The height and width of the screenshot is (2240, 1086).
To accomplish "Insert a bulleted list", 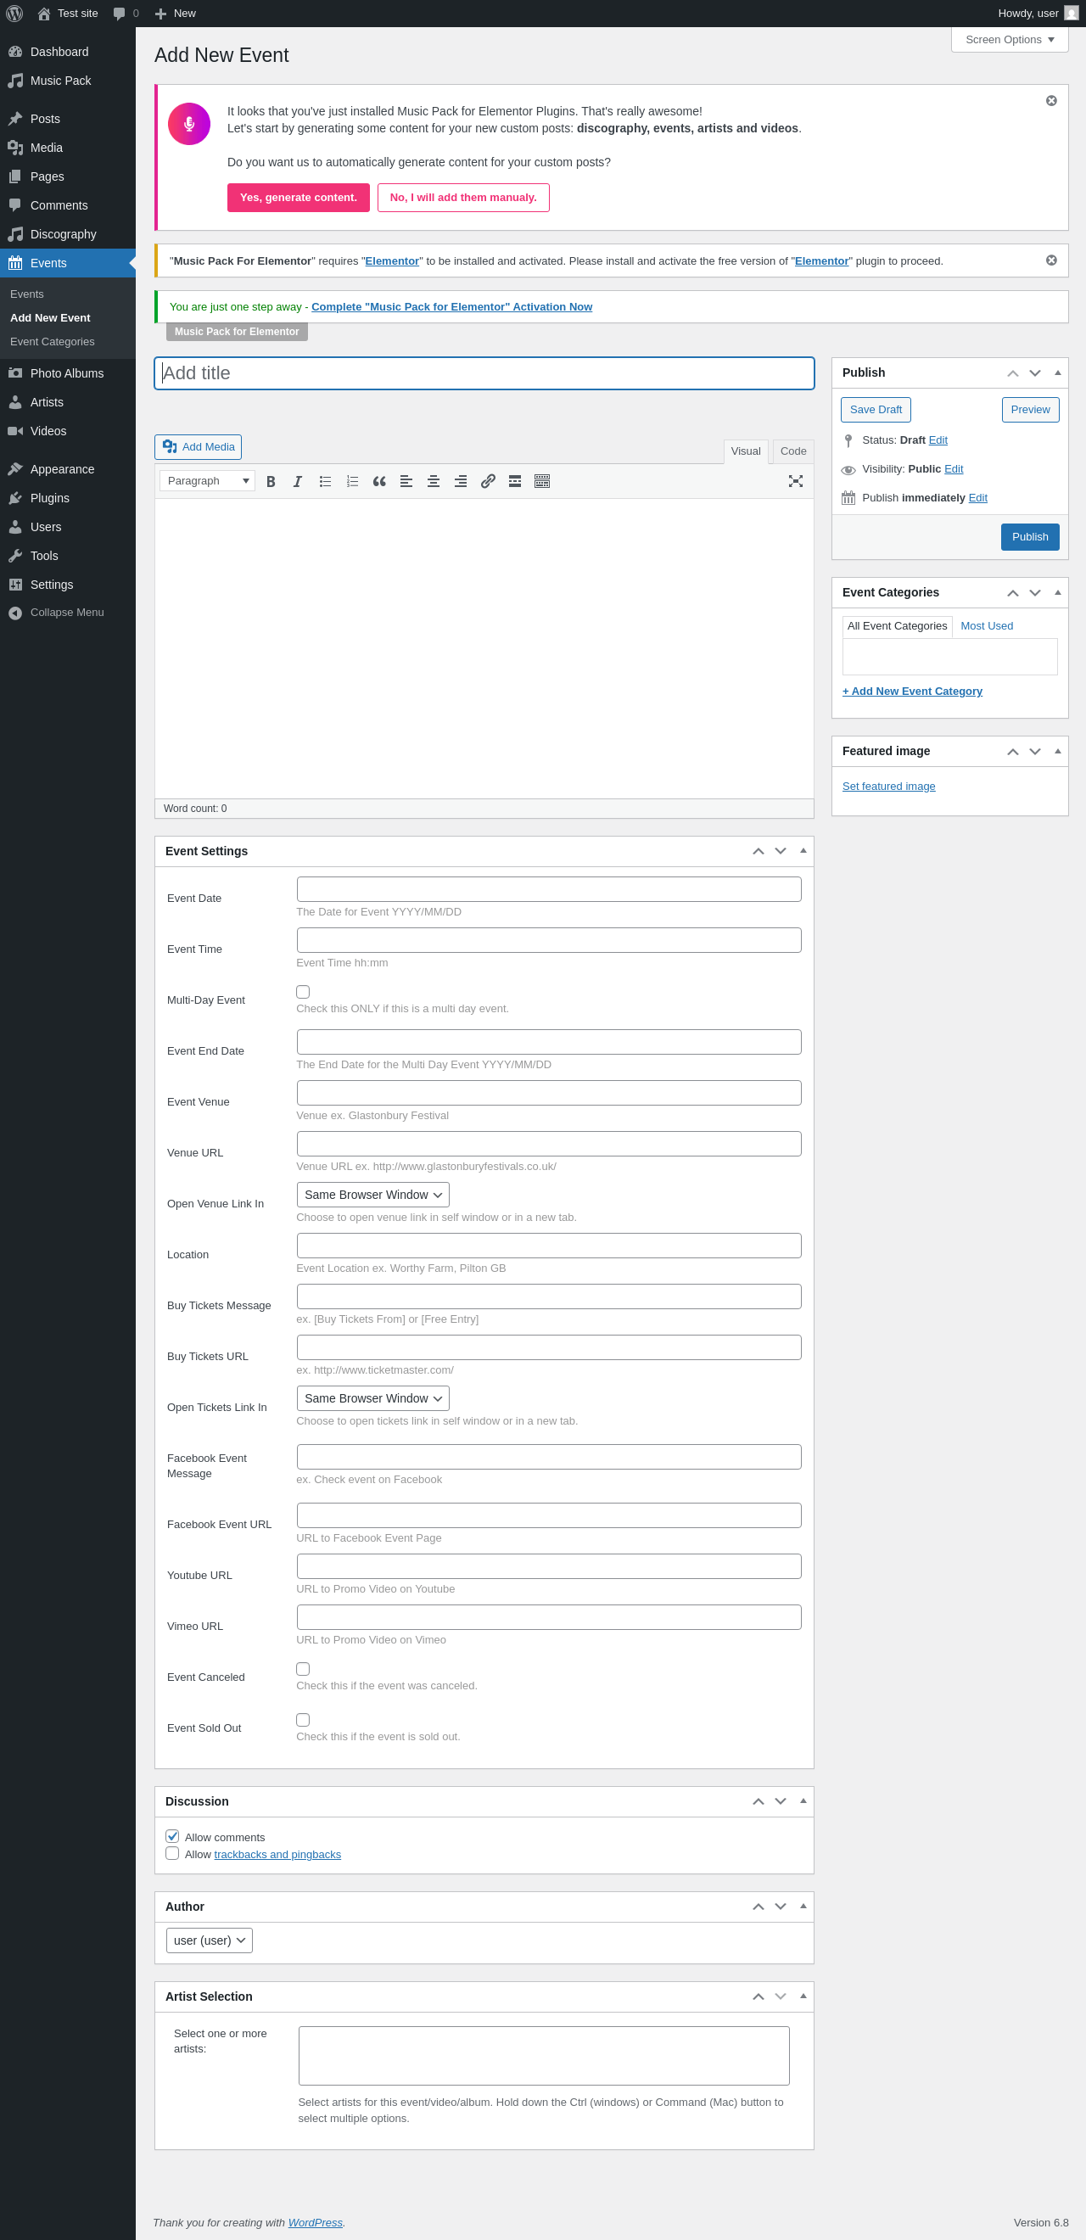I will (x=325, y=481).
